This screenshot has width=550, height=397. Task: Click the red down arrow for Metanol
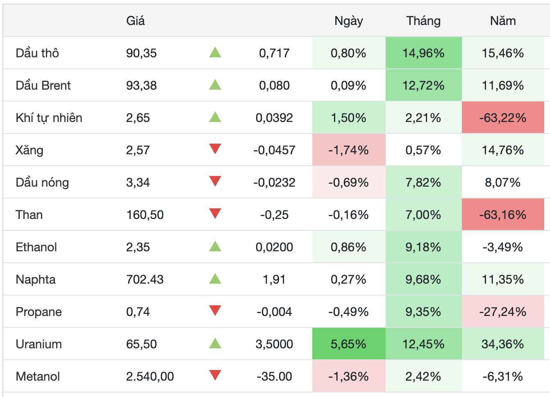[215, 375]
